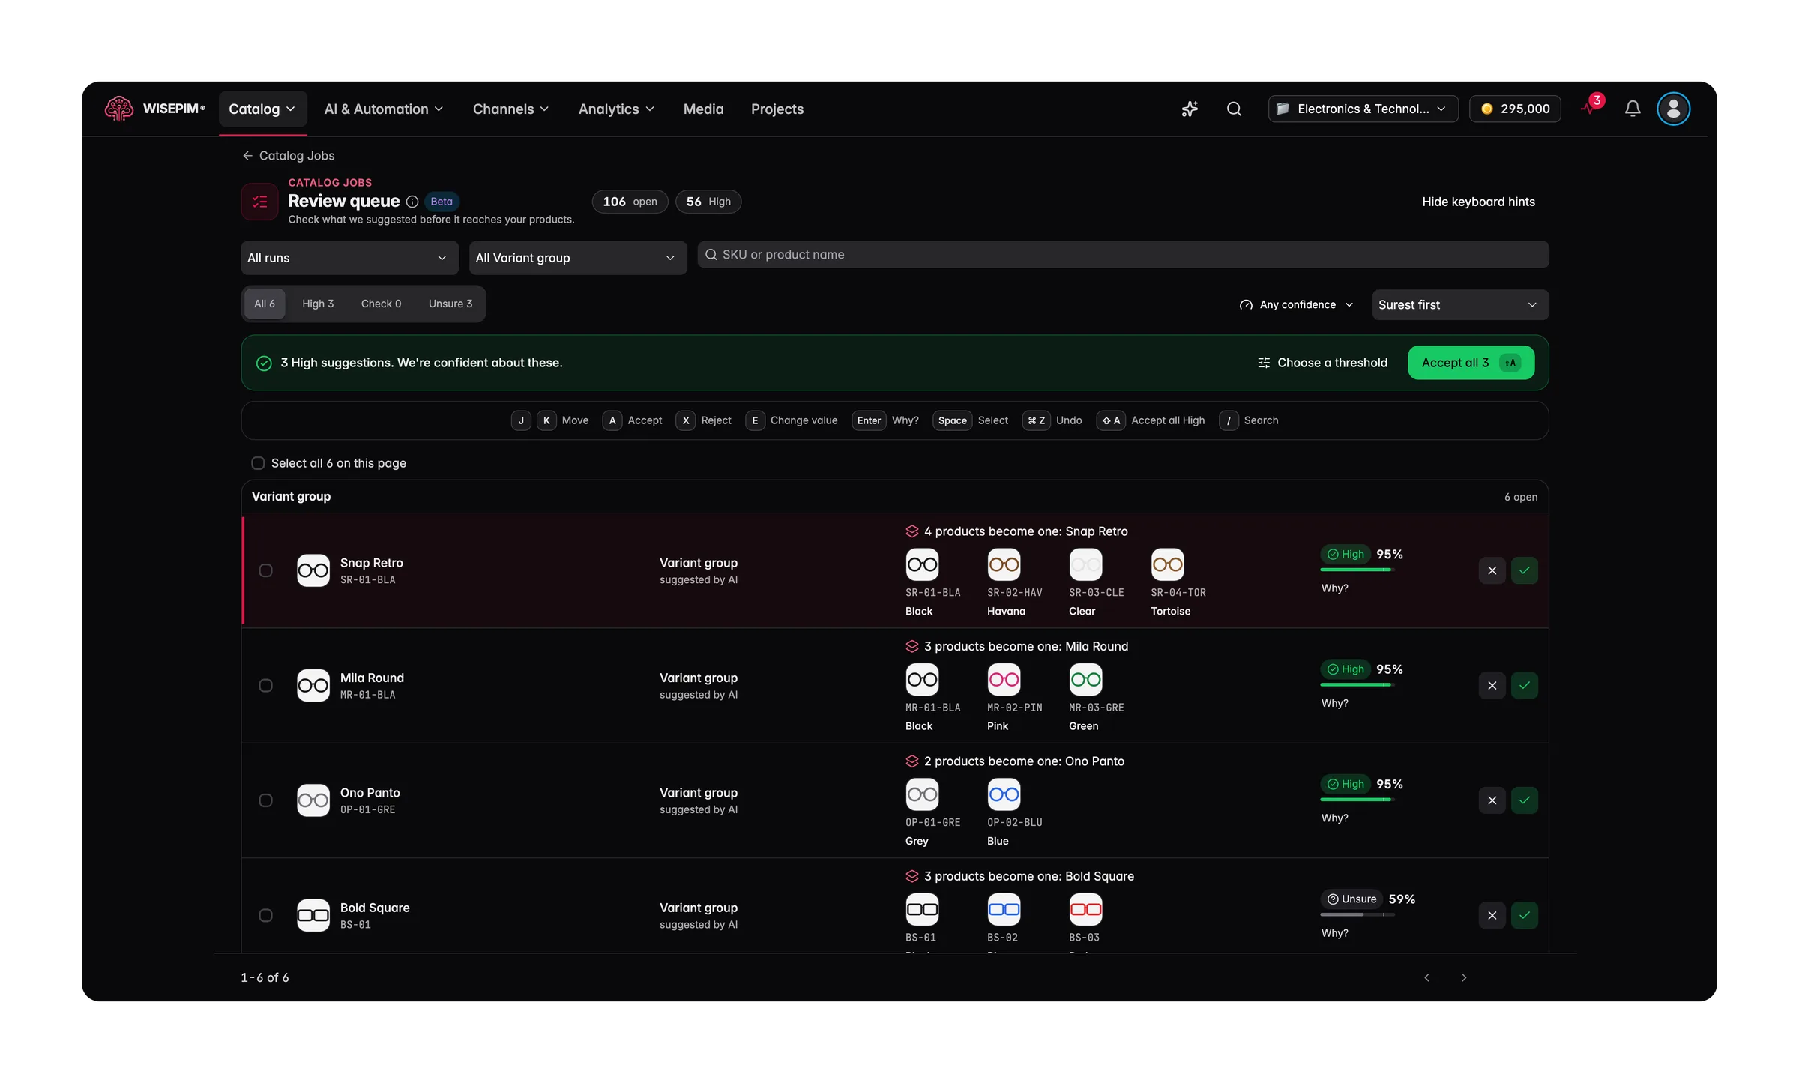The height and width of the screenshot is (1083, 1799).
Task: Open the AI sparkle assistant icon
Action: [1190, 109]
